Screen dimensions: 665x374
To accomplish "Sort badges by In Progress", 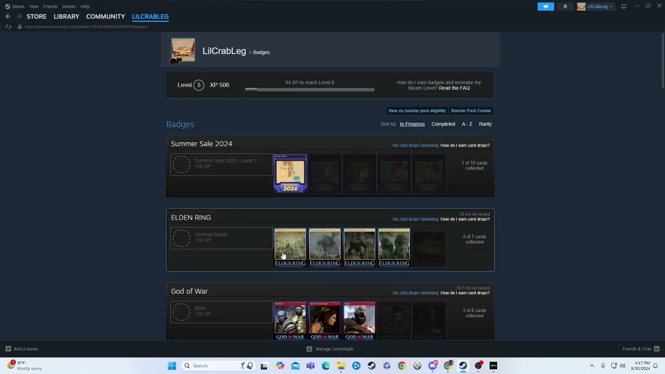I will click(x=412, y=124).
